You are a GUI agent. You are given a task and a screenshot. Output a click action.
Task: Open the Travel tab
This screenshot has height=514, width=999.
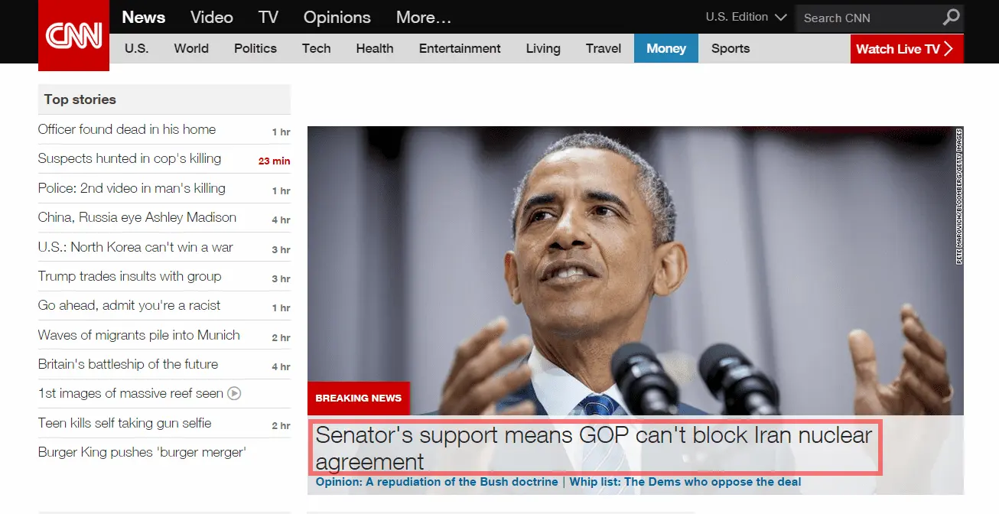tap(604, 48)
